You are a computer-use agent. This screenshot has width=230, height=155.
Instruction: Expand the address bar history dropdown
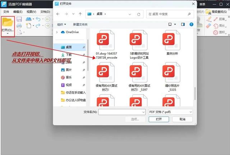[x=130, y=14]
